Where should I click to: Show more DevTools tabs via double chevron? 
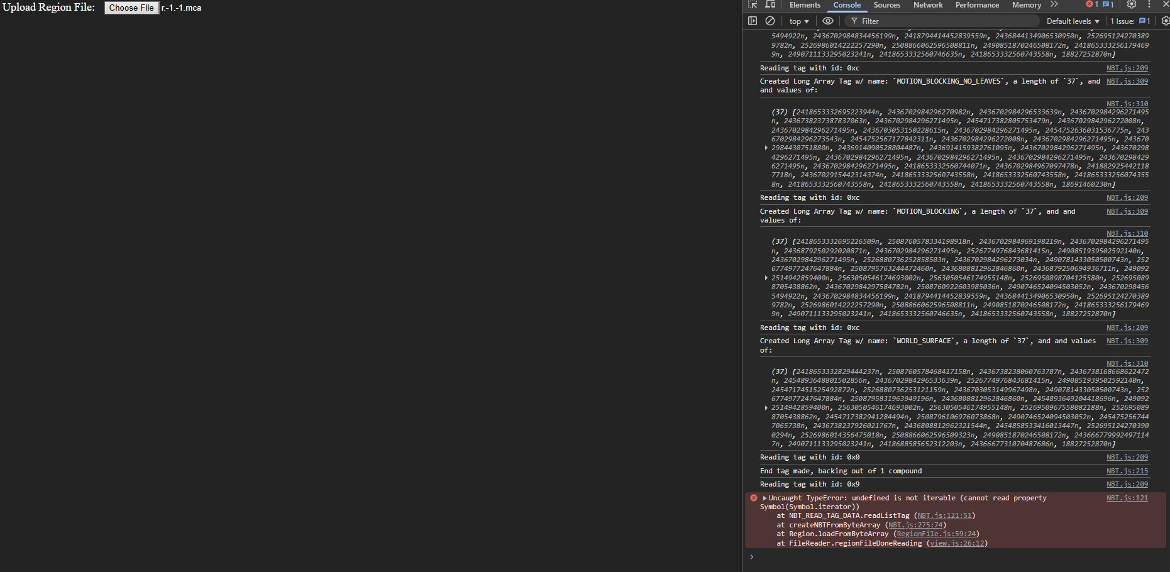point(1054,5)
